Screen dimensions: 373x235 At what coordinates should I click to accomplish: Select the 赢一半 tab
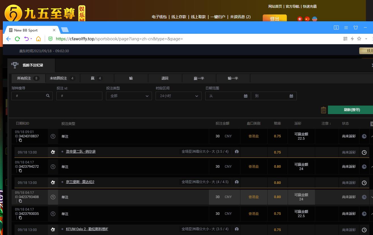(x=199, y=78)
